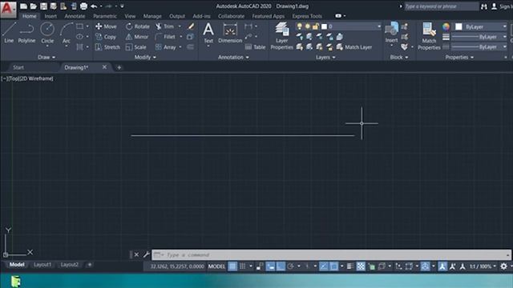513x288 pixels.
Task: Open the Insert block tool
Action: tap(391, 33)
